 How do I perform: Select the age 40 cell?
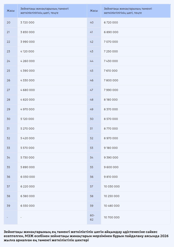click(x=92, y=22)
